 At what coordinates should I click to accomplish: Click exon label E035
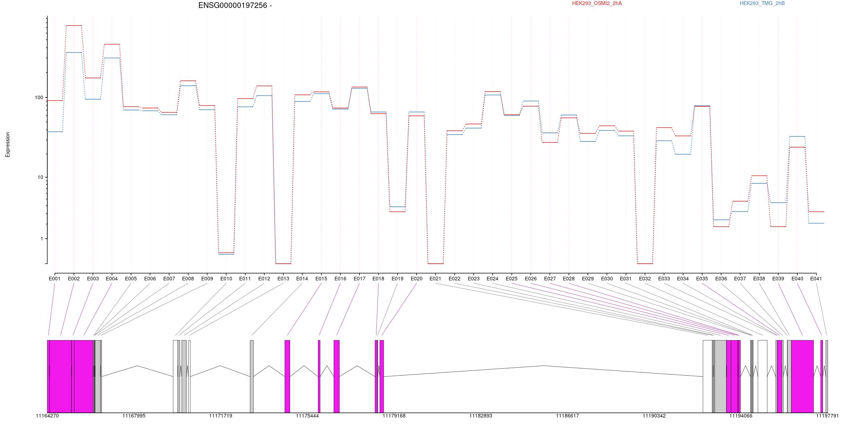click(702, 279)
